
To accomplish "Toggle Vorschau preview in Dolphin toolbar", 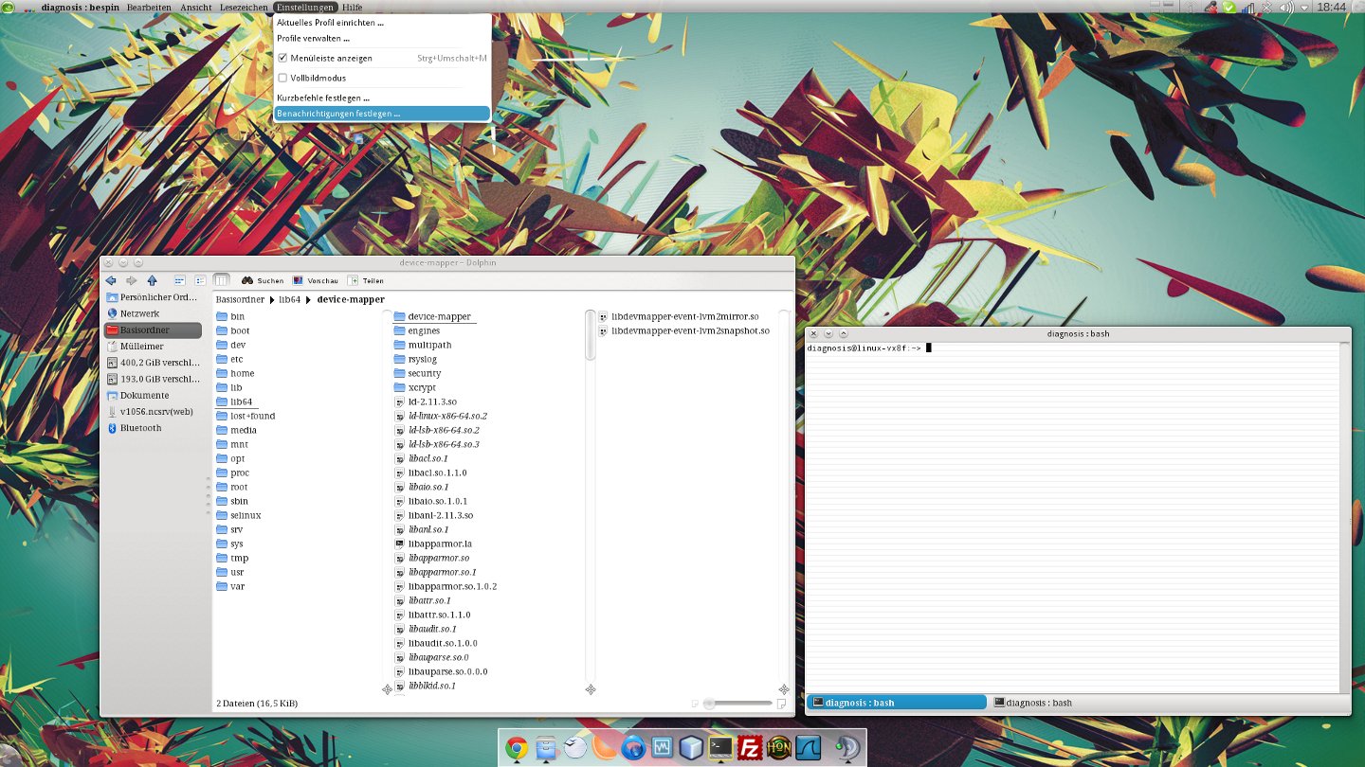I will pos(316,280).
